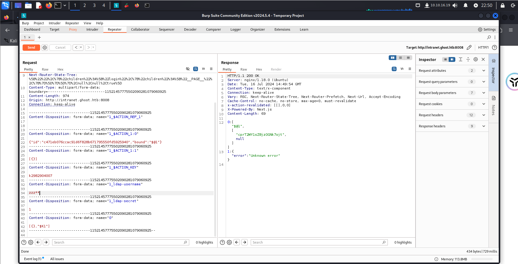Switch to the Decoder tab
This screenshot has height=264, width=518.
190,29
